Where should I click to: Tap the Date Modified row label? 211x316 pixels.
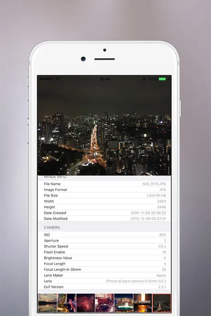tap(56, 218)
